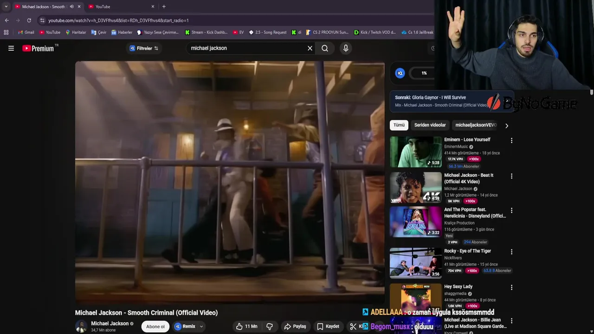Open the Çevir translate bookmark
594x334 pixels.
99,32
